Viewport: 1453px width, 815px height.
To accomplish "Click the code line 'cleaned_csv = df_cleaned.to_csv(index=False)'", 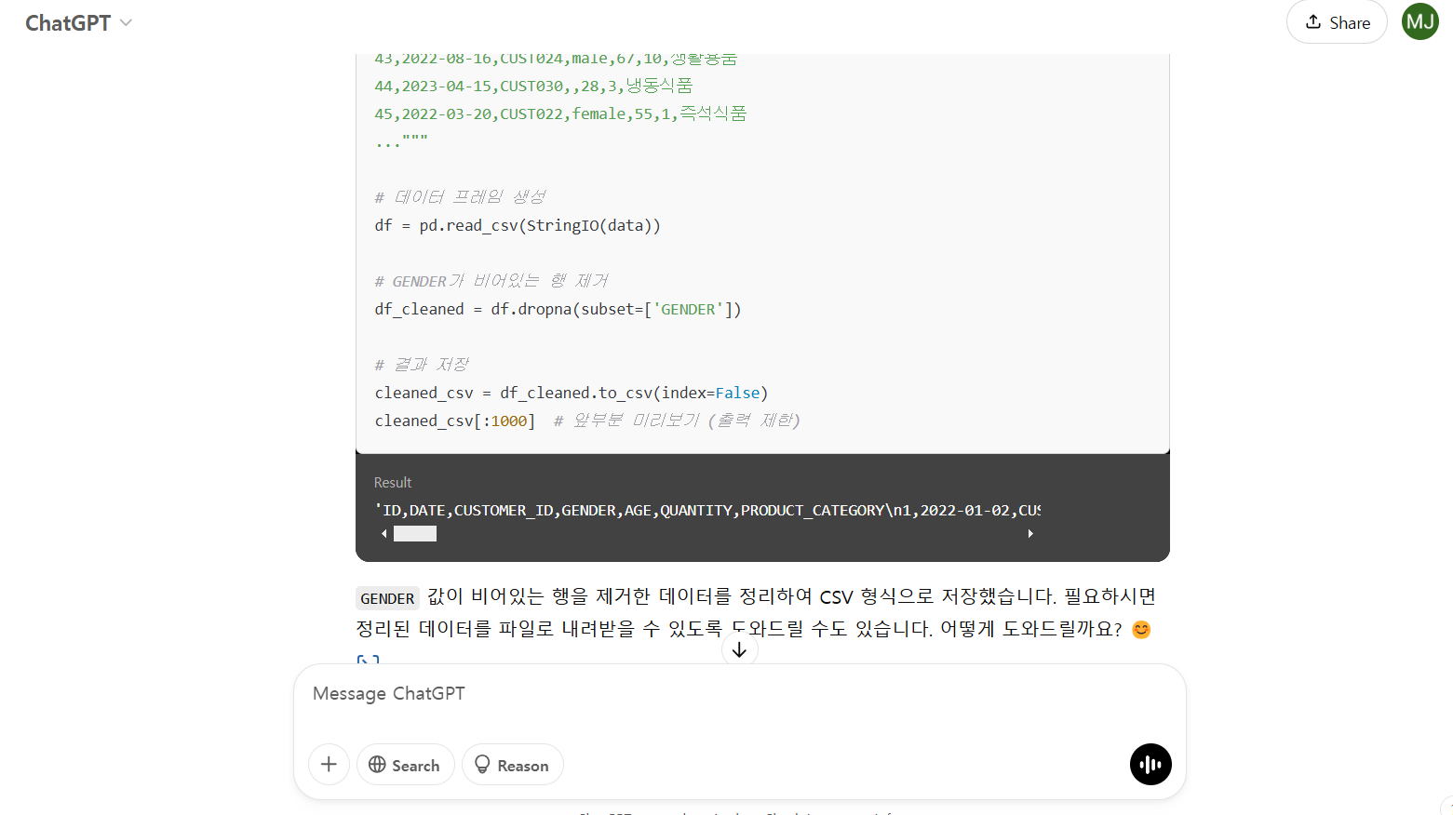I will pos(572,393).
